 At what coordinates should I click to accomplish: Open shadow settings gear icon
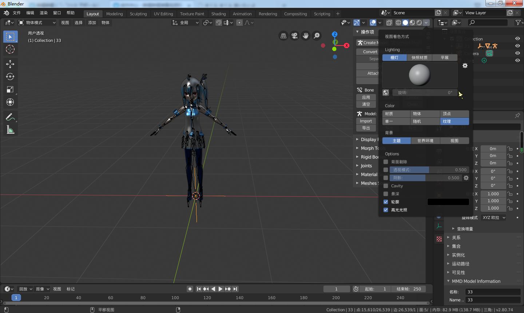click(466, 178)
